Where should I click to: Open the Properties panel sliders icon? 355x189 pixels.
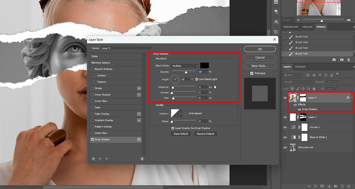pyautogui.click(x=276, y=32)
